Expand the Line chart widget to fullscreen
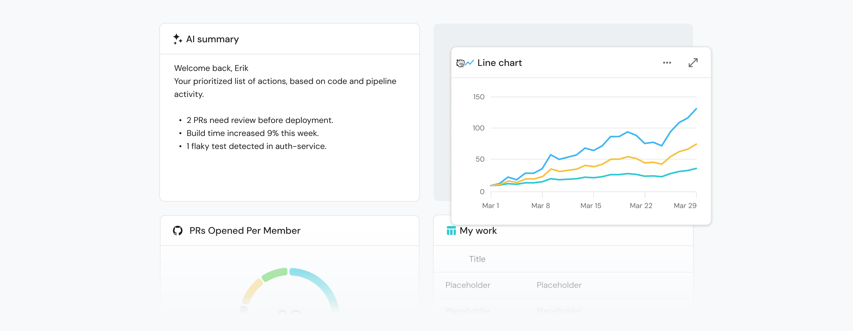This screenshot has width=853, height=331. (x=693, y=63)
